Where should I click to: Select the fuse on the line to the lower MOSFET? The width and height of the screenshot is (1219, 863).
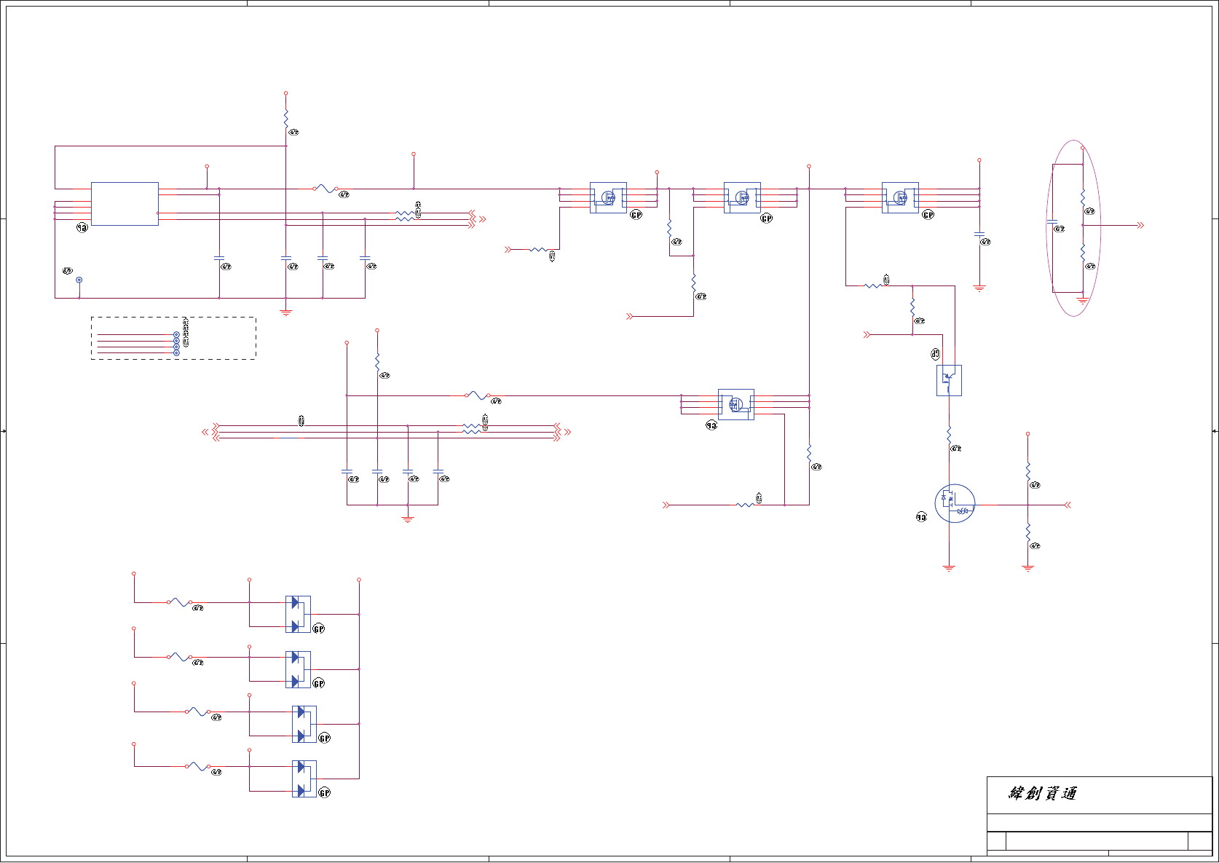click(477, 395)
